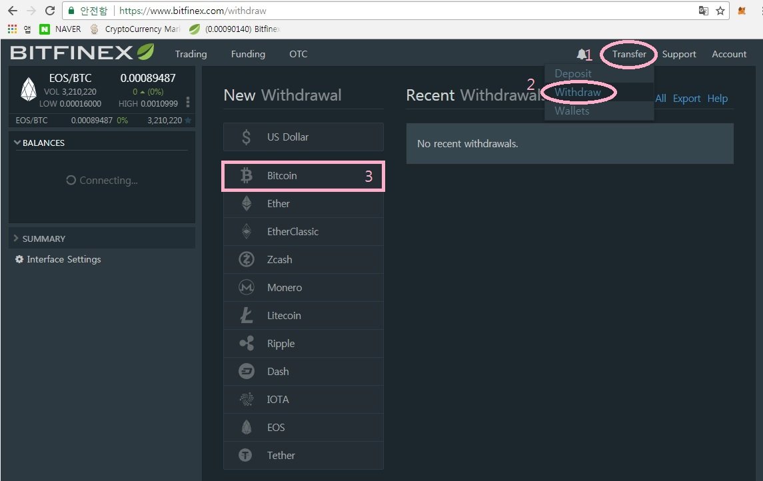Select Bitcoin withdrawal option
The width and height of the screenshot is (763, 481).
(303, 176)
